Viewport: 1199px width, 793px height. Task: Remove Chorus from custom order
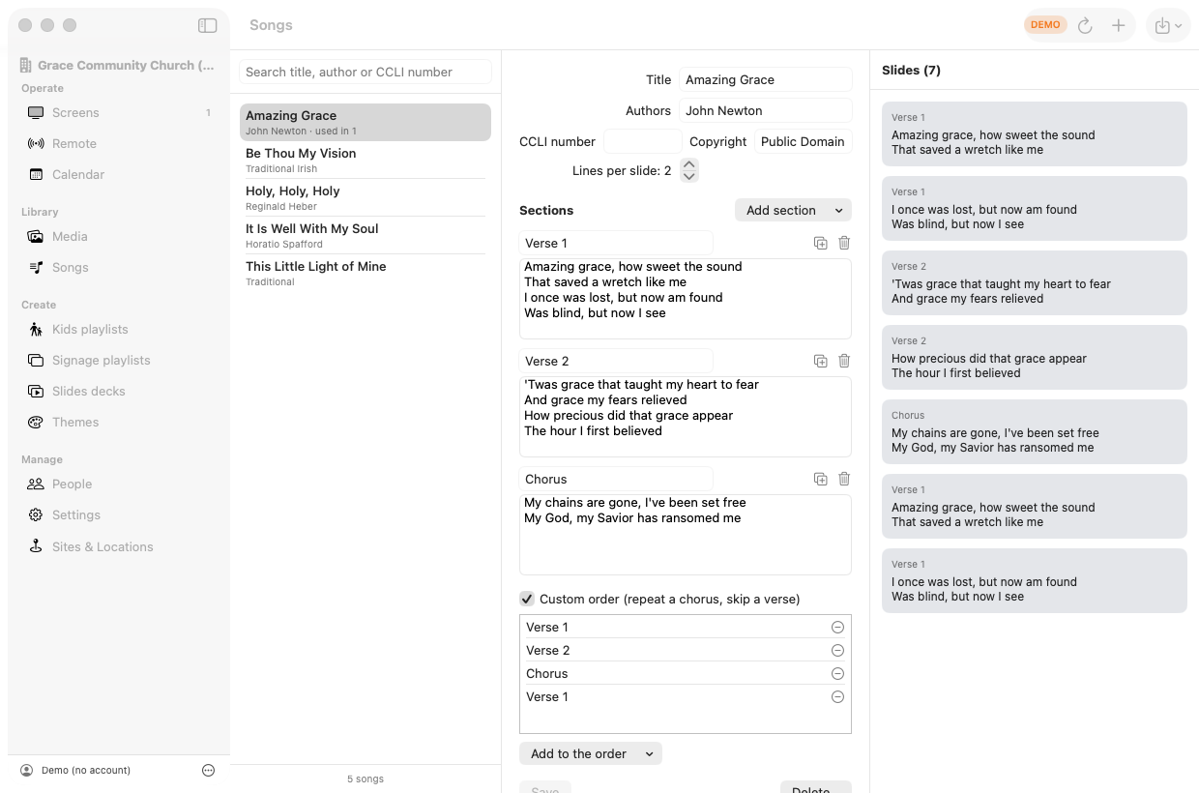click(x=837, y=673)
